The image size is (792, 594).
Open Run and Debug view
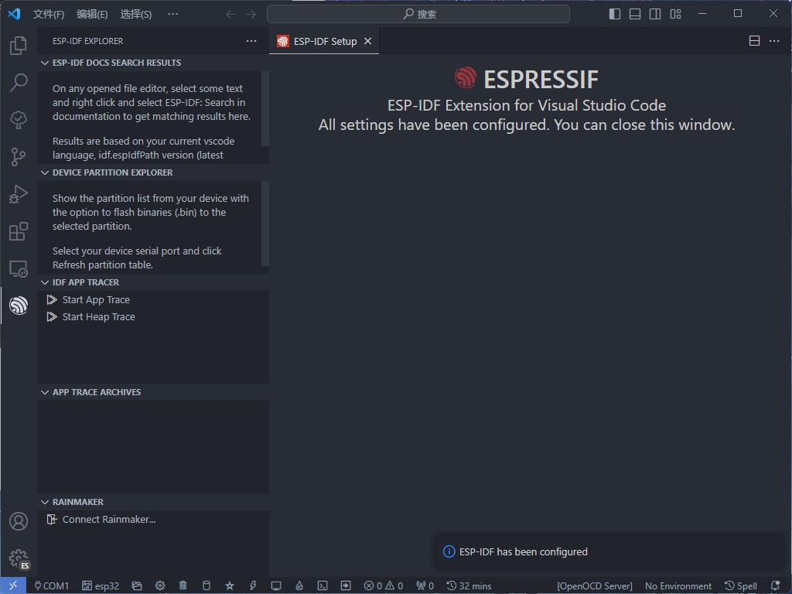click(x=19, y=194)
